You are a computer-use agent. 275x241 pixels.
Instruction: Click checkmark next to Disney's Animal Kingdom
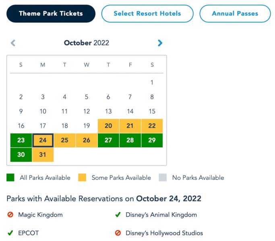pyautogui.click(x=118, y=215)
